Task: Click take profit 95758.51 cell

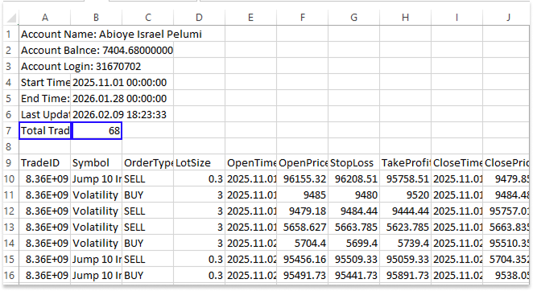Action: [x=405, y=179]
